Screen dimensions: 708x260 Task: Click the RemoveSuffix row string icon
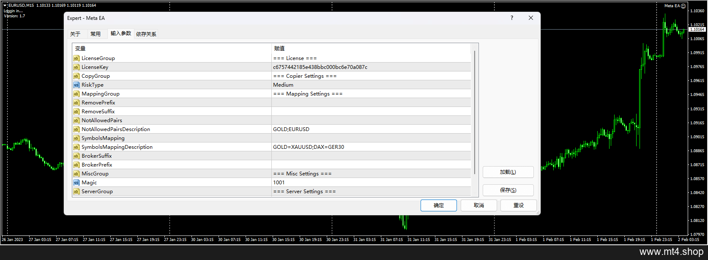76,112
